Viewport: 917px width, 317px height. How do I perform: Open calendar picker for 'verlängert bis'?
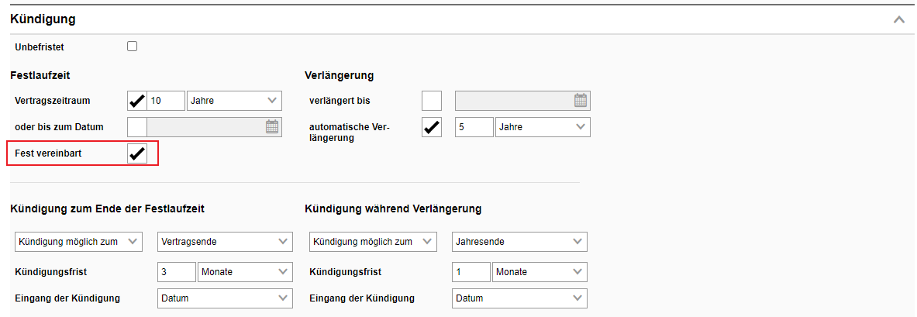[x=581, y=101]
